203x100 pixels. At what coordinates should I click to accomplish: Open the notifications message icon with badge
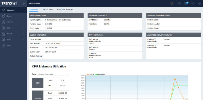(x=186, y=4)
